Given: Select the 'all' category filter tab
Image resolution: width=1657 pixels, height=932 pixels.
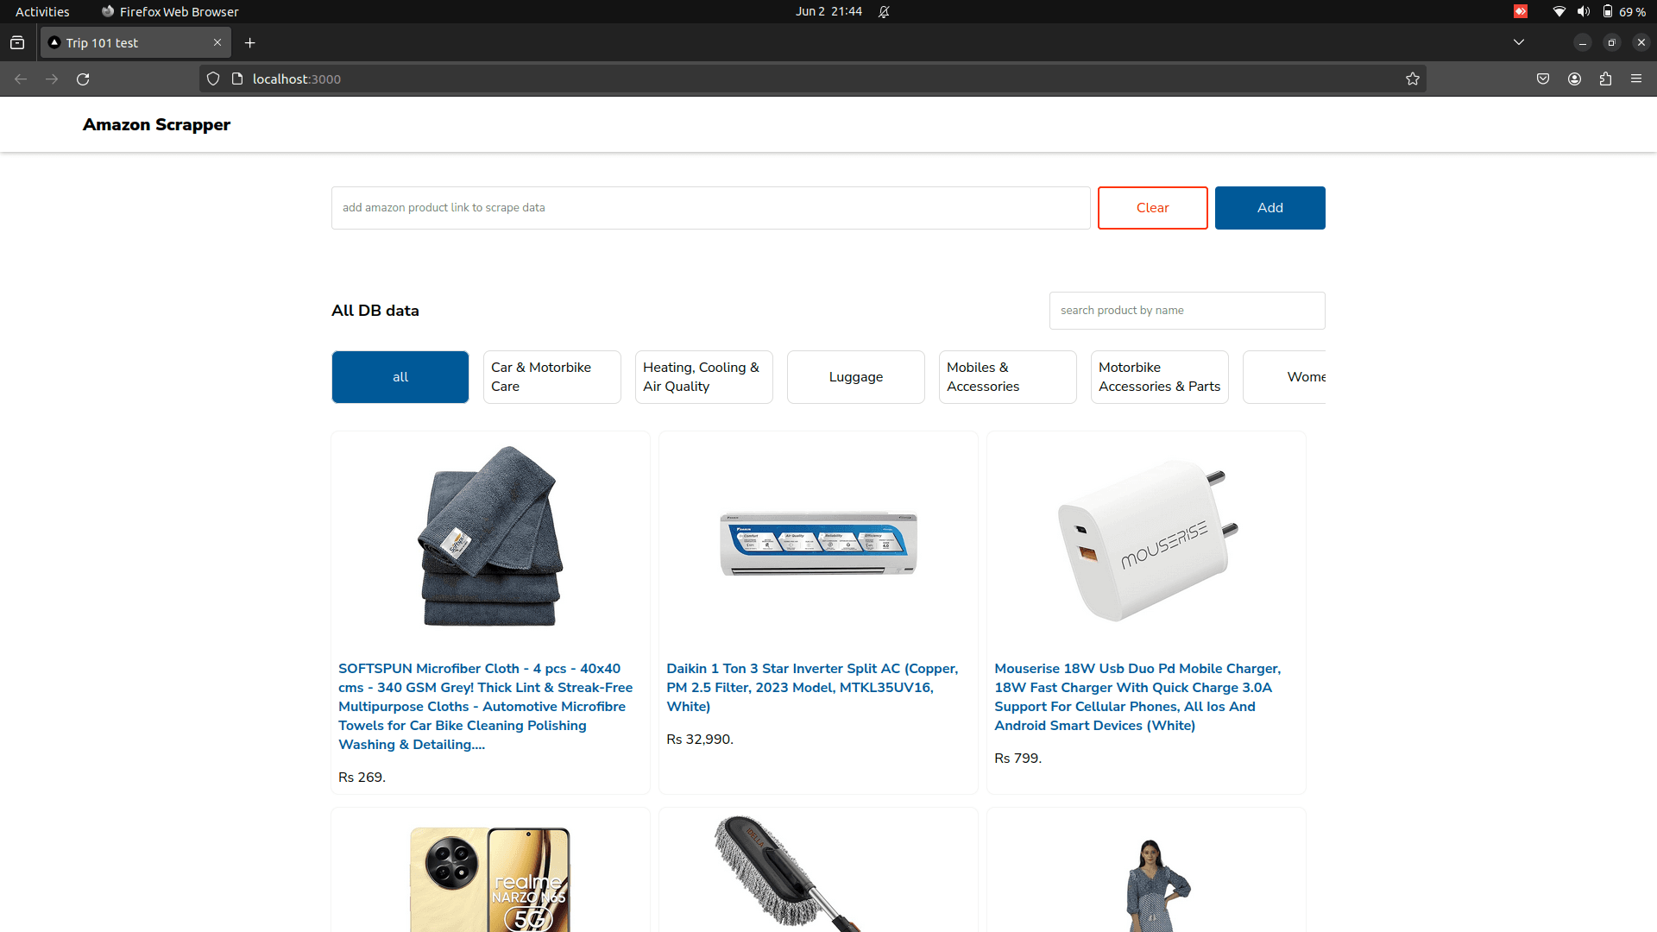Looking at the screenshot, I should (x=400, y=376).
